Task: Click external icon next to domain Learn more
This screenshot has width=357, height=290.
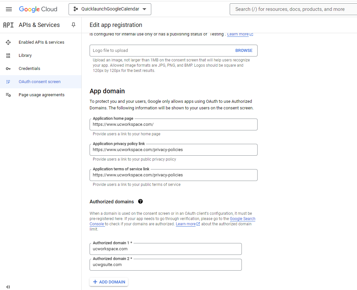Action: pyautogui.click(x=198, y=224)
